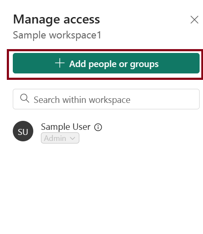The image size is (203, 234).
Task: Open the Admin role dropdown
Action: click(x=60, y=138)
